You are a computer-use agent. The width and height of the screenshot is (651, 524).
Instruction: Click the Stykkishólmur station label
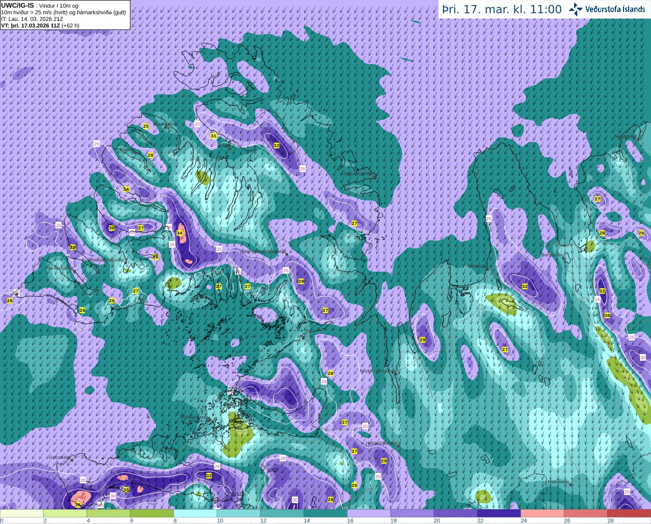pyautogui.click(x=195, y=417)
